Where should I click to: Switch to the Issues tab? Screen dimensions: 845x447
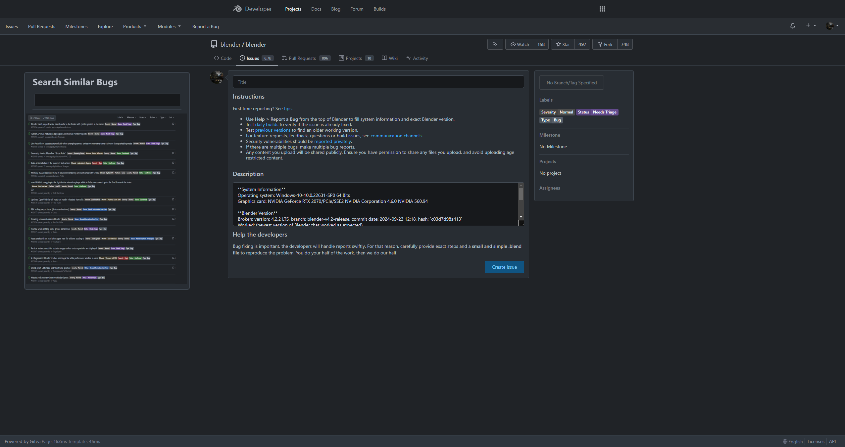click(x=257, y=58)
